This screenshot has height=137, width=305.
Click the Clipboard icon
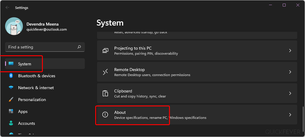tap(105, 93)
